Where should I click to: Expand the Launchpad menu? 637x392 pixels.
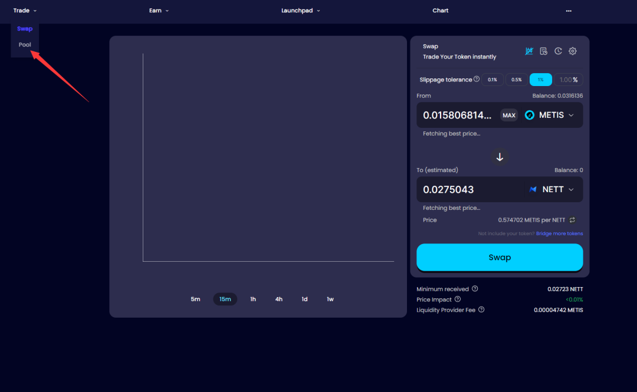pyautogui.click(x=300, y=11)
